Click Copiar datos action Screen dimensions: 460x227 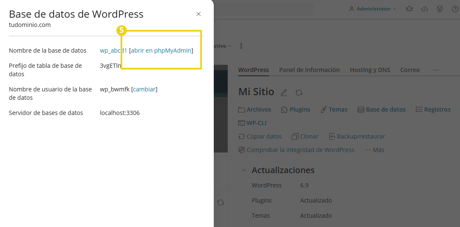click(260, 136)
